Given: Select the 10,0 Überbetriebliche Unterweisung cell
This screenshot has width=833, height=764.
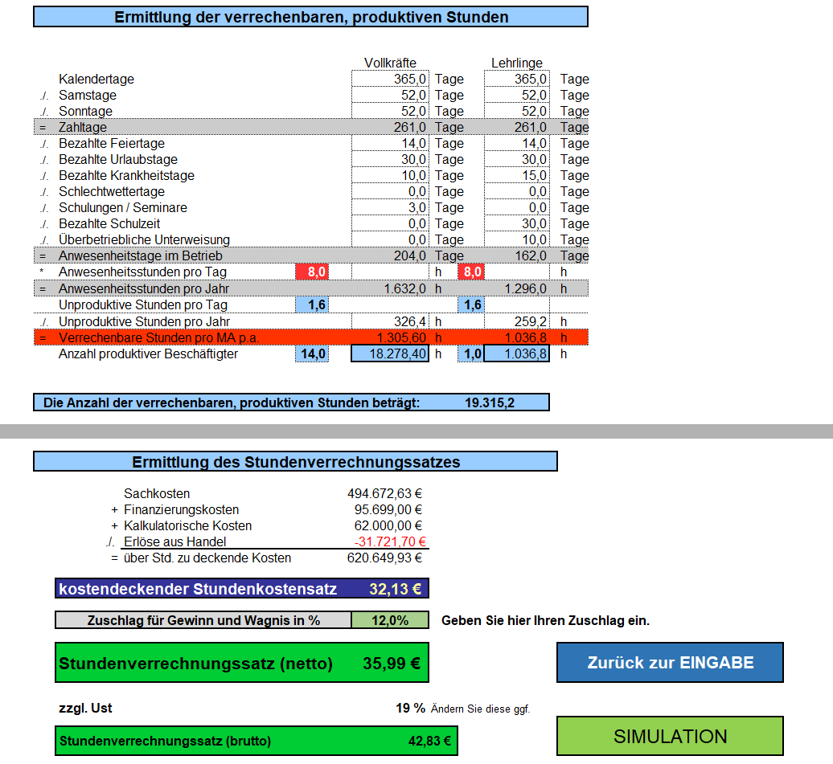Looking at the screenshot, I should (517, 240).
